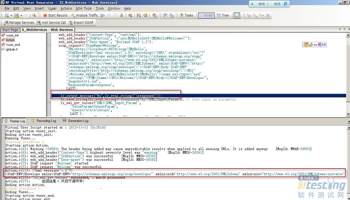The height and width of the screenshot is (200, 350).
Task: Switch to the Generation Log tab
Action: [x=75, y=121]
